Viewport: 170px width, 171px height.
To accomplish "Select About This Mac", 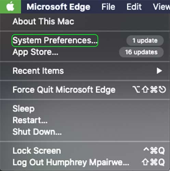I will [43, 21].
